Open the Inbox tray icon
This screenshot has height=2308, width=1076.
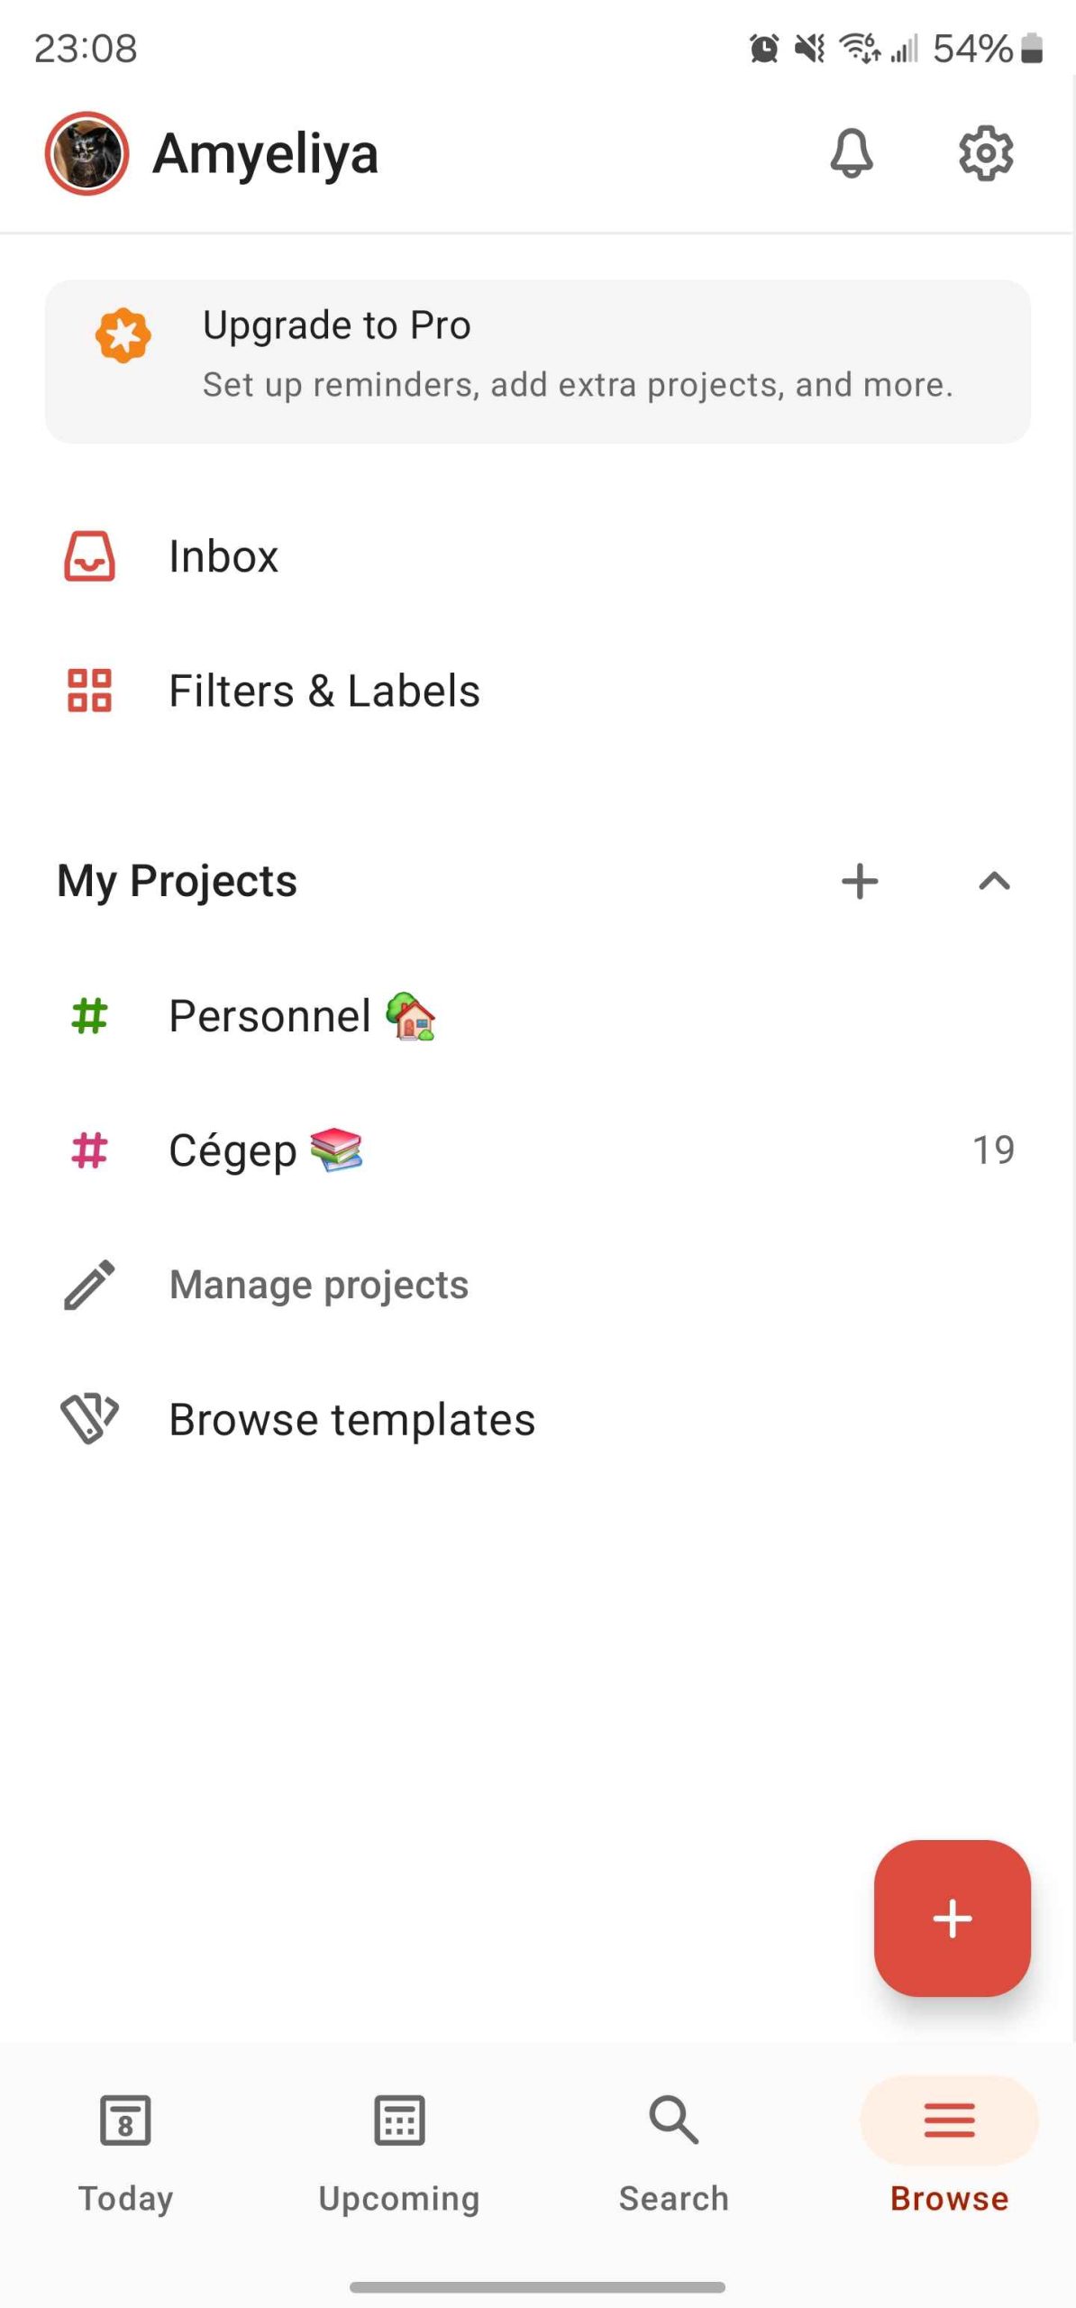(x=89, y=556)
